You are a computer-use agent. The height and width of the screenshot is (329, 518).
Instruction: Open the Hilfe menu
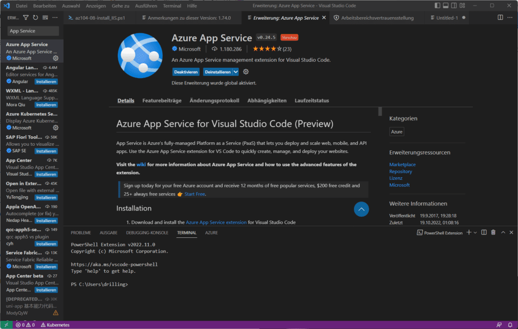[x=192, y=6]
